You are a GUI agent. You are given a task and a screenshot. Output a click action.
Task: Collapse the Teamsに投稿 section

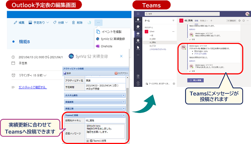124,115
